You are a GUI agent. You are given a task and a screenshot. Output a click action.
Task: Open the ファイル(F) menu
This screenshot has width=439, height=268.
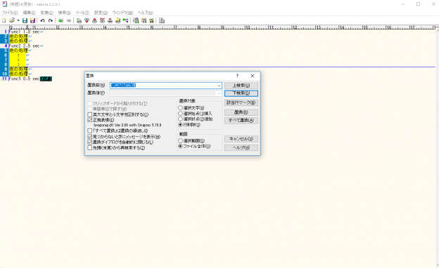[x=10, y=13]
